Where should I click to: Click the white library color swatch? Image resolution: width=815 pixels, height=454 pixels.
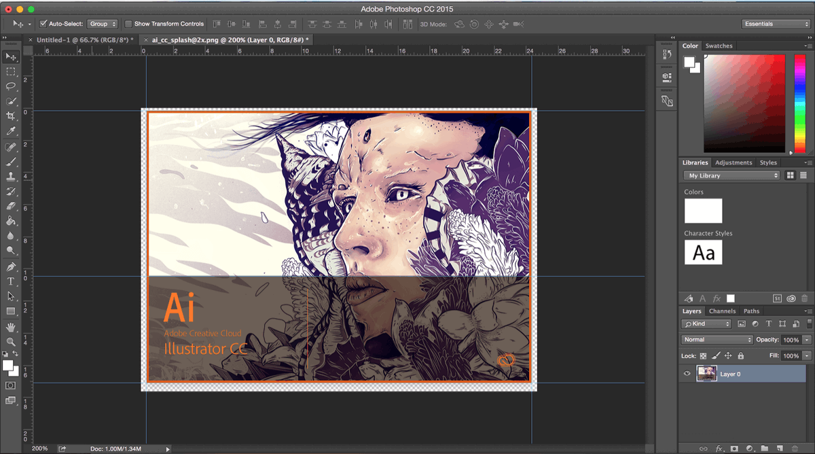point(703,211)
